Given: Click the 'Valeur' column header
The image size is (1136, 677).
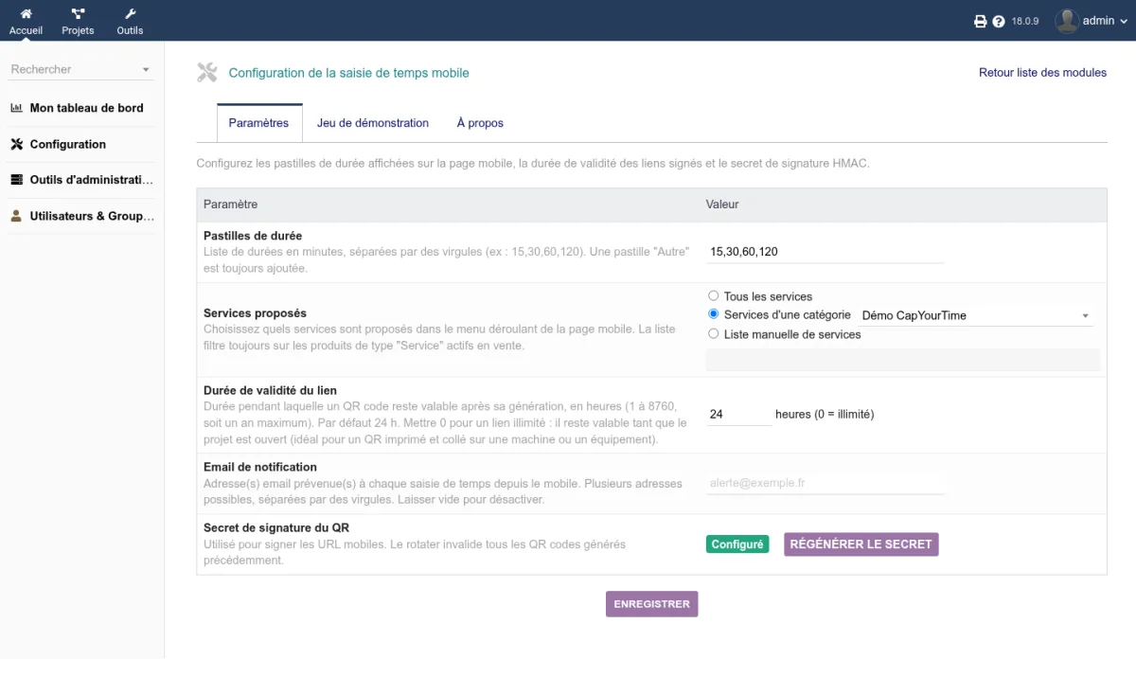Looking at the screenshot, I should (722, 205).
